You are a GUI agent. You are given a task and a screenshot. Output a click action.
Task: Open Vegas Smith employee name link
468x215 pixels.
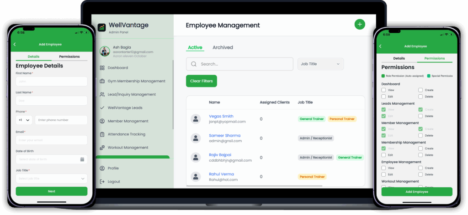[221, 116]
